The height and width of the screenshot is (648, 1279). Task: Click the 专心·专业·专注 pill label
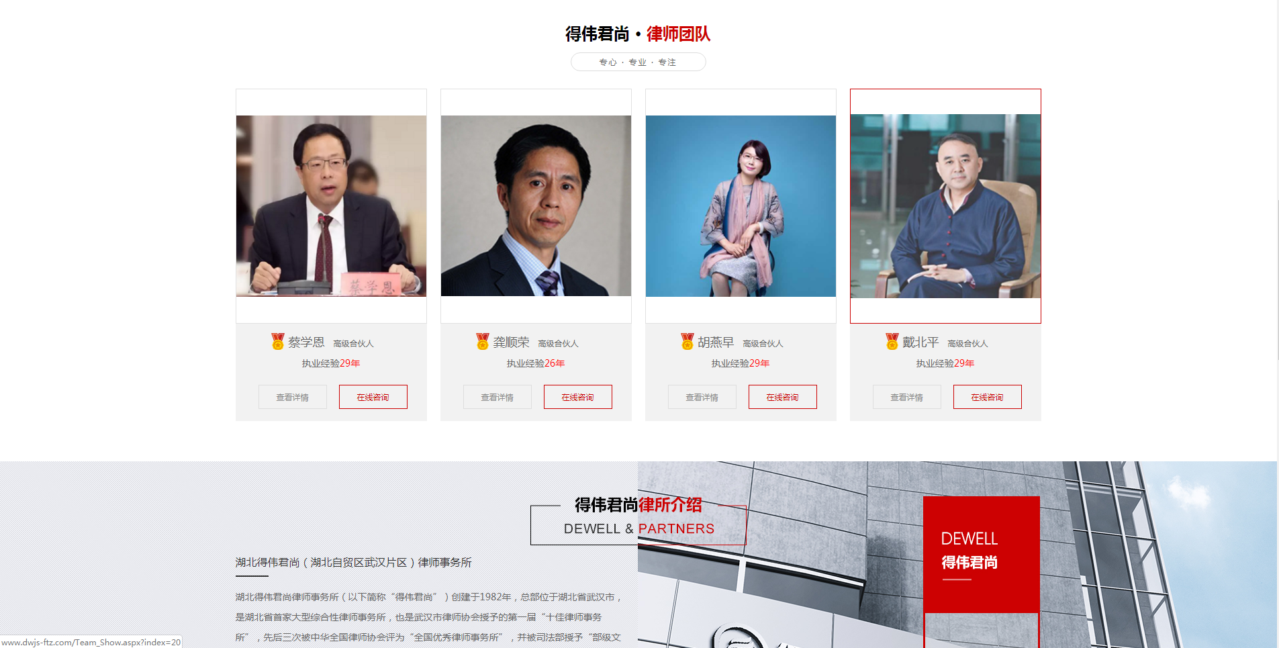point(638,62)
